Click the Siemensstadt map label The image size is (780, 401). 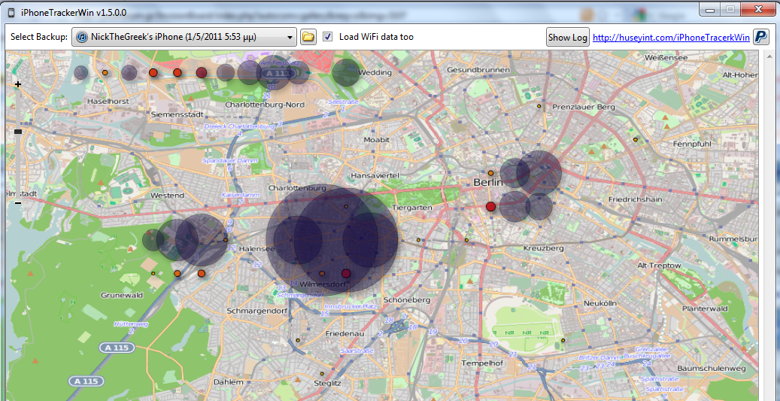[x=178, y=114]
